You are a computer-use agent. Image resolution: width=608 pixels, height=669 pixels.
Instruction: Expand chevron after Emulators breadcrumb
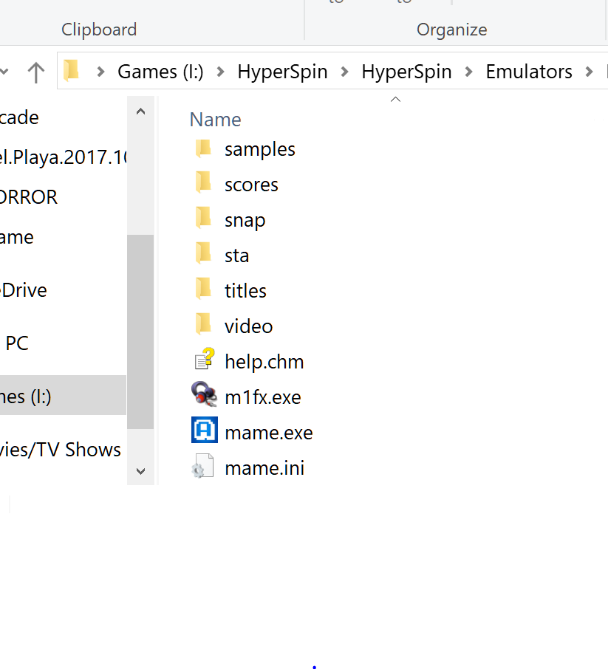point(590,72)
